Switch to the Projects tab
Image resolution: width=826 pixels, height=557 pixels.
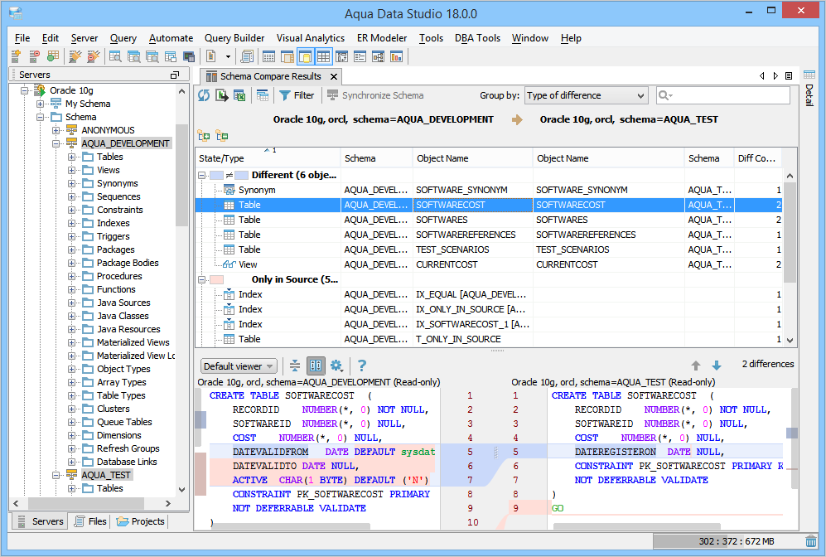pos(141,521)
